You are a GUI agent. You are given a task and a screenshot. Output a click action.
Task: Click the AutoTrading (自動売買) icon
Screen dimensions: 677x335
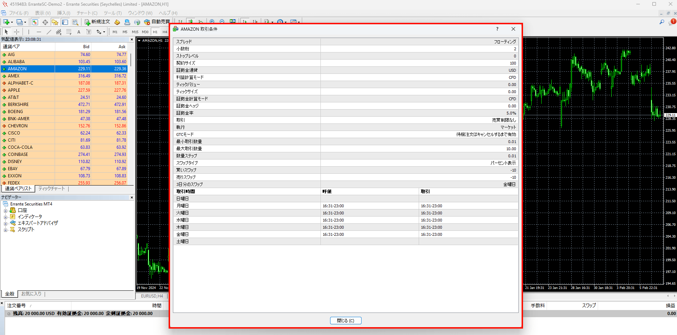coord(156,22)
